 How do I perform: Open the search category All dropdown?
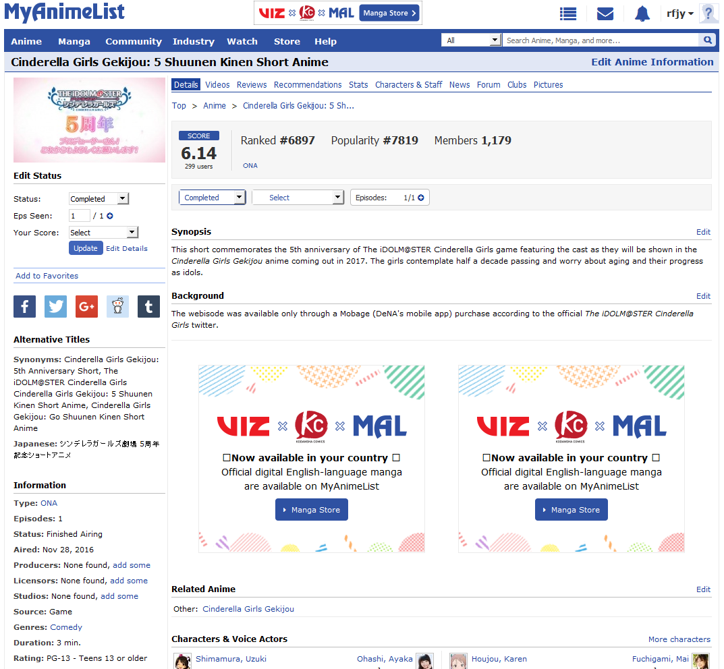click(472, 40)
